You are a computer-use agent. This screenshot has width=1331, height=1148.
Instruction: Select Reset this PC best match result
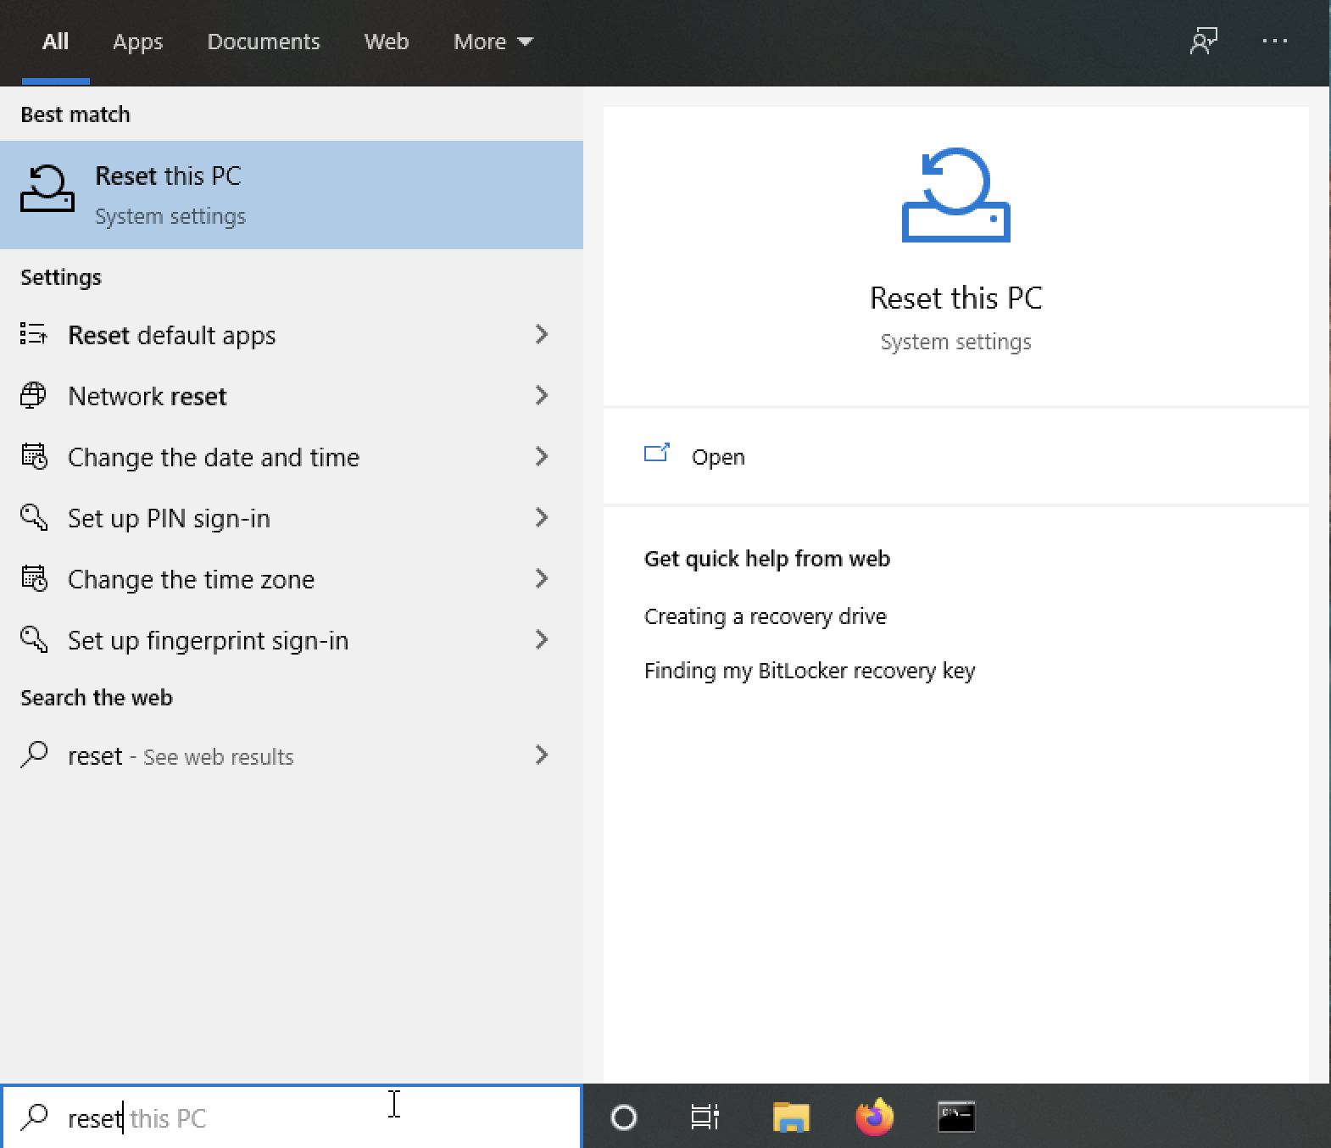pos(292,195)
